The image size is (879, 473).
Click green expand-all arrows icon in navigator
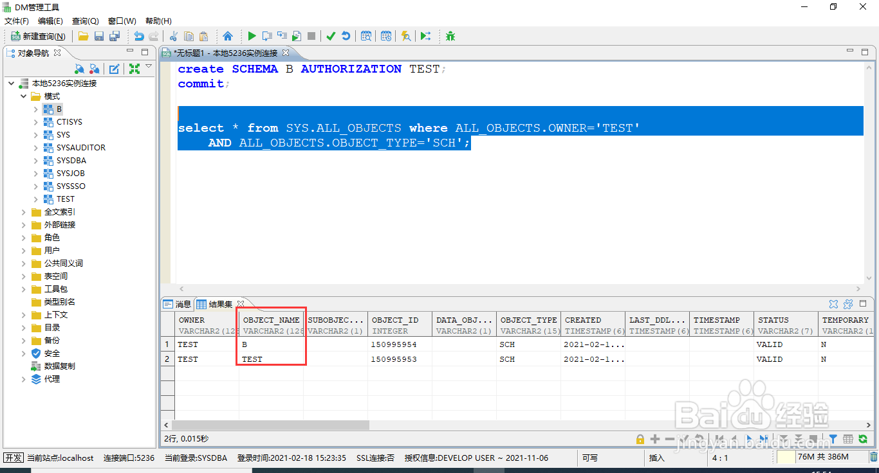[x=134, y=69]
